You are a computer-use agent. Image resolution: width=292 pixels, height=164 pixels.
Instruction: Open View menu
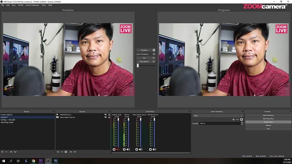(14, 5)
